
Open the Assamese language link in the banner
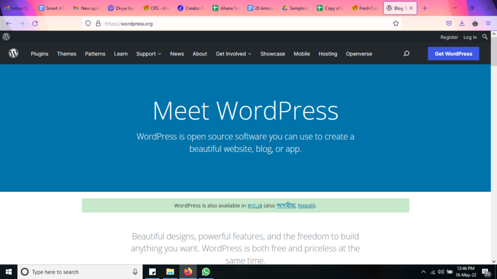click(285, 205)
